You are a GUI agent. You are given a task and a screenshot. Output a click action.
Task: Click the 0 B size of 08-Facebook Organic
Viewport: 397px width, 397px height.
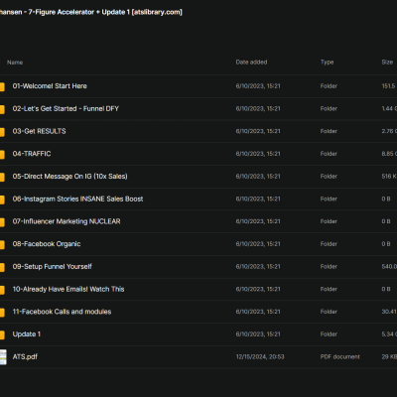pyautogui.click(x=386, y=244)
